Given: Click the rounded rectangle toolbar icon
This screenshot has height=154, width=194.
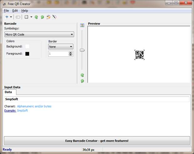Looking at the screenshot, I should coord(18,17).
